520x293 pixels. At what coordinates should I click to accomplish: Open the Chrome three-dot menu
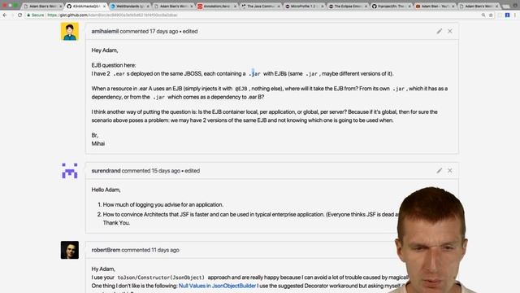pyautogui.click(x=515, y=15)
